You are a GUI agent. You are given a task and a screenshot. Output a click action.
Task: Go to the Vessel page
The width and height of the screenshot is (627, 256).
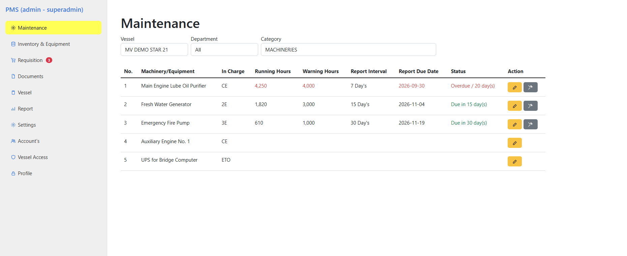(53, 92)
